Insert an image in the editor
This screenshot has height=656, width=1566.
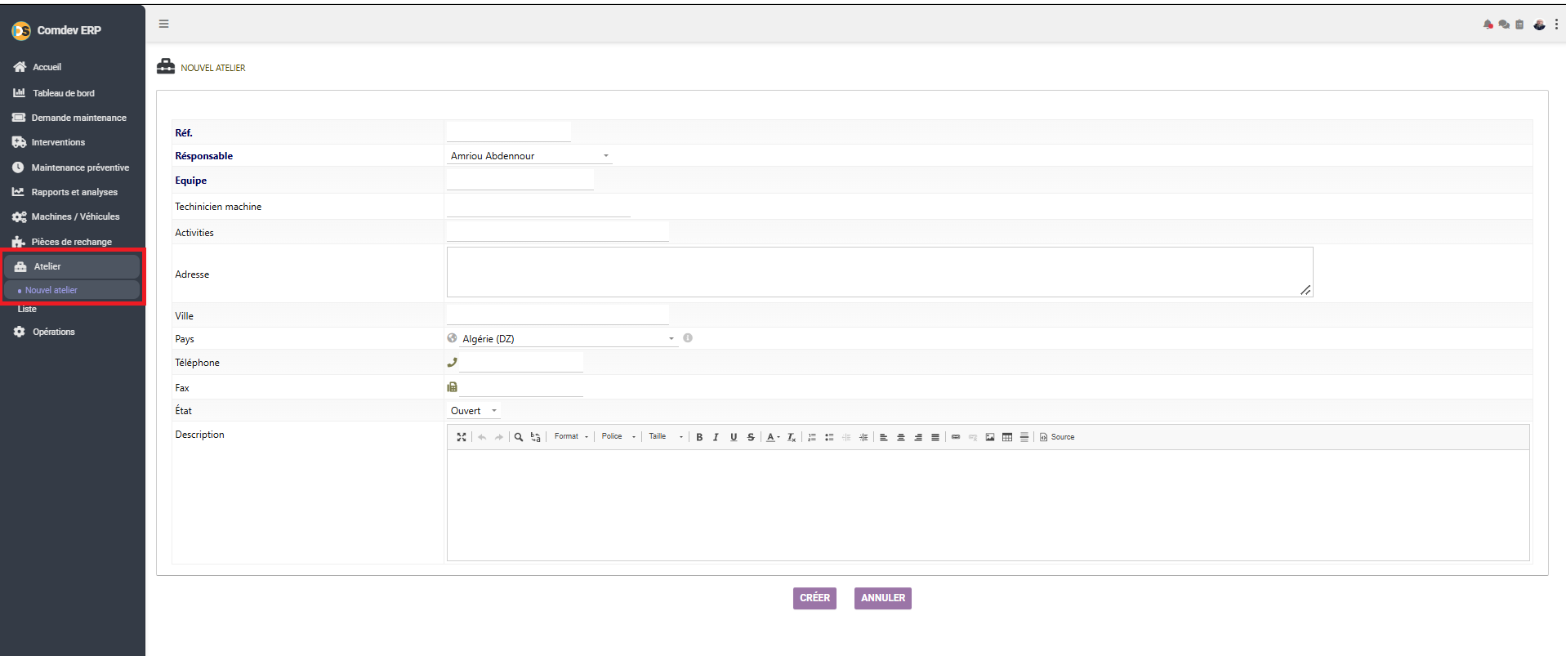(990, 437)
